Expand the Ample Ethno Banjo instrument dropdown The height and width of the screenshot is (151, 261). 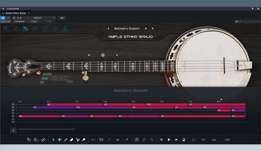pyautogui.click(x=29, y=13)
